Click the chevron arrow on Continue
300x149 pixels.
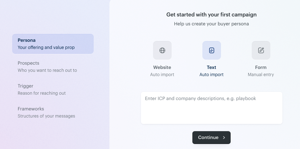tap(224, 138)
